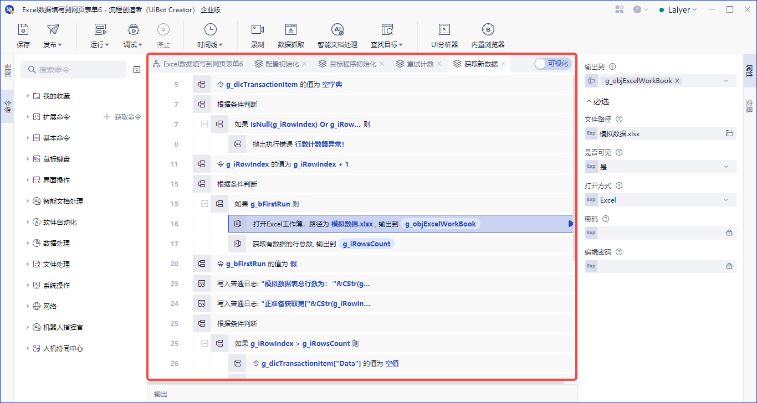Open the Timeline (时间线) tool
This screenshot has width=757, height=403.
[x=210, y=37]
